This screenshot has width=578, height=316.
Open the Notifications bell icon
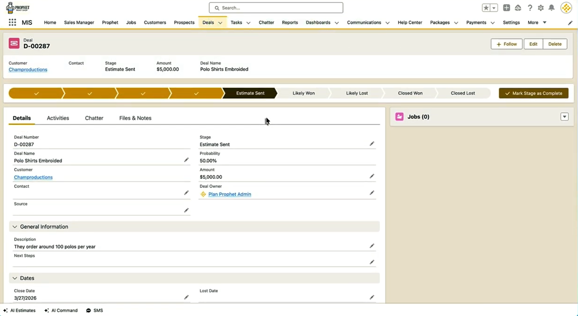coord(551,8)
